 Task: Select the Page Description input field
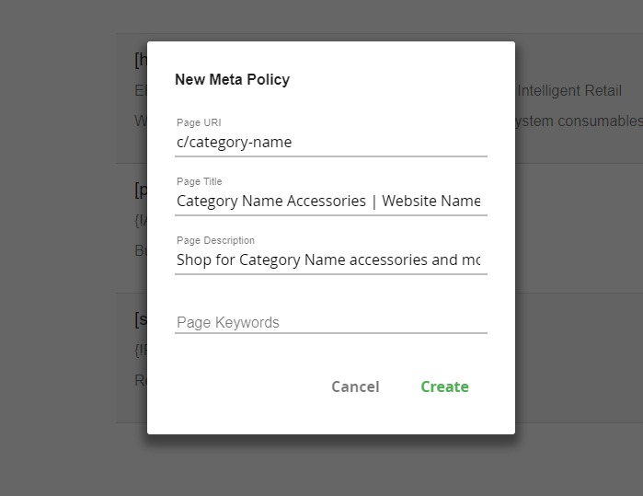331,260
